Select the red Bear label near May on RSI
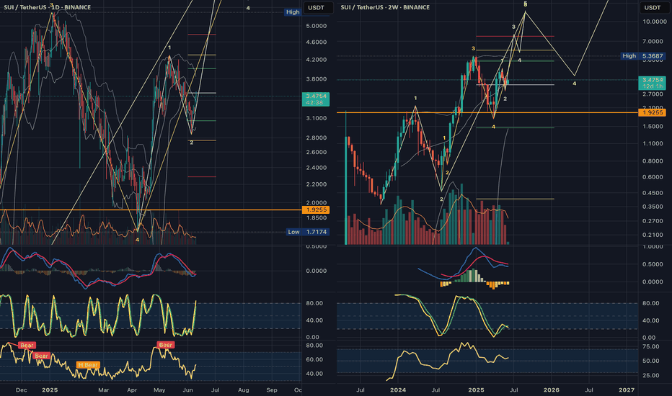Viewport: 672px width, 396px height. tap(165, 345)
